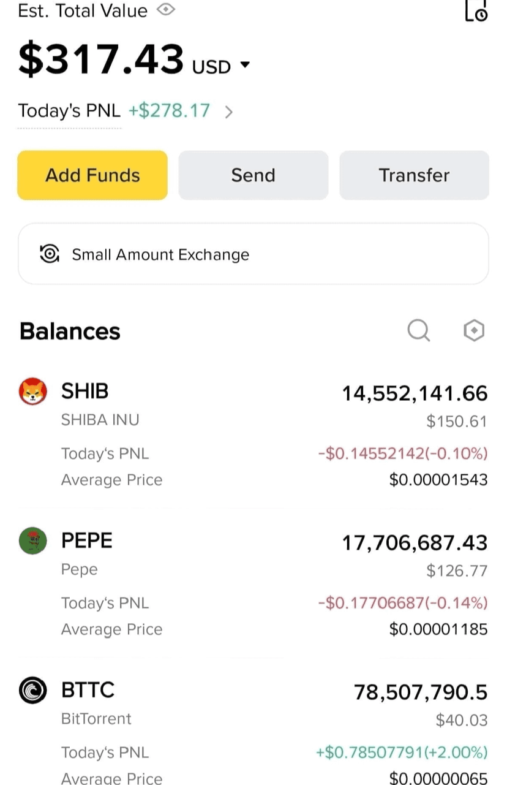Click the Today's PNL label at top
The width and height of the screenshot is (507, 785).
pos(69,111)
